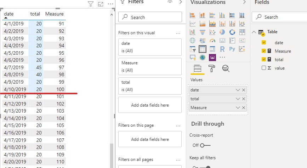Open the Measure field dropdown in Values
The width and height of the screenshot is (307, 168).
pyautogui.click(x=238, y=108)
